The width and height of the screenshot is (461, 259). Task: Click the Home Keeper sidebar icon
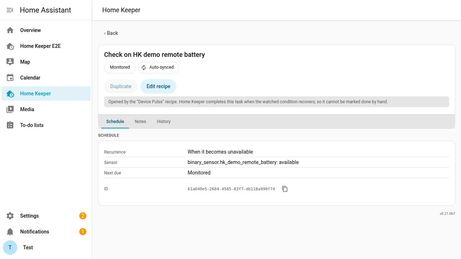pos(10,94)
